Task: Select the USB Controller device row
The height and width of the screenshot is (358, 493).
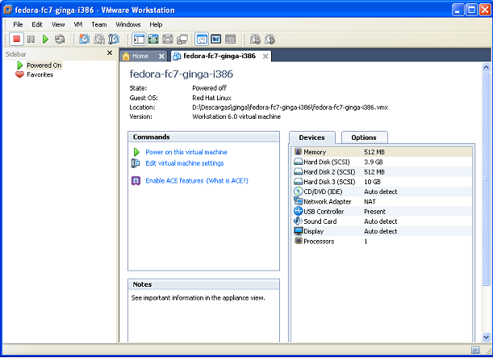Action: click(x=382, y=212)
